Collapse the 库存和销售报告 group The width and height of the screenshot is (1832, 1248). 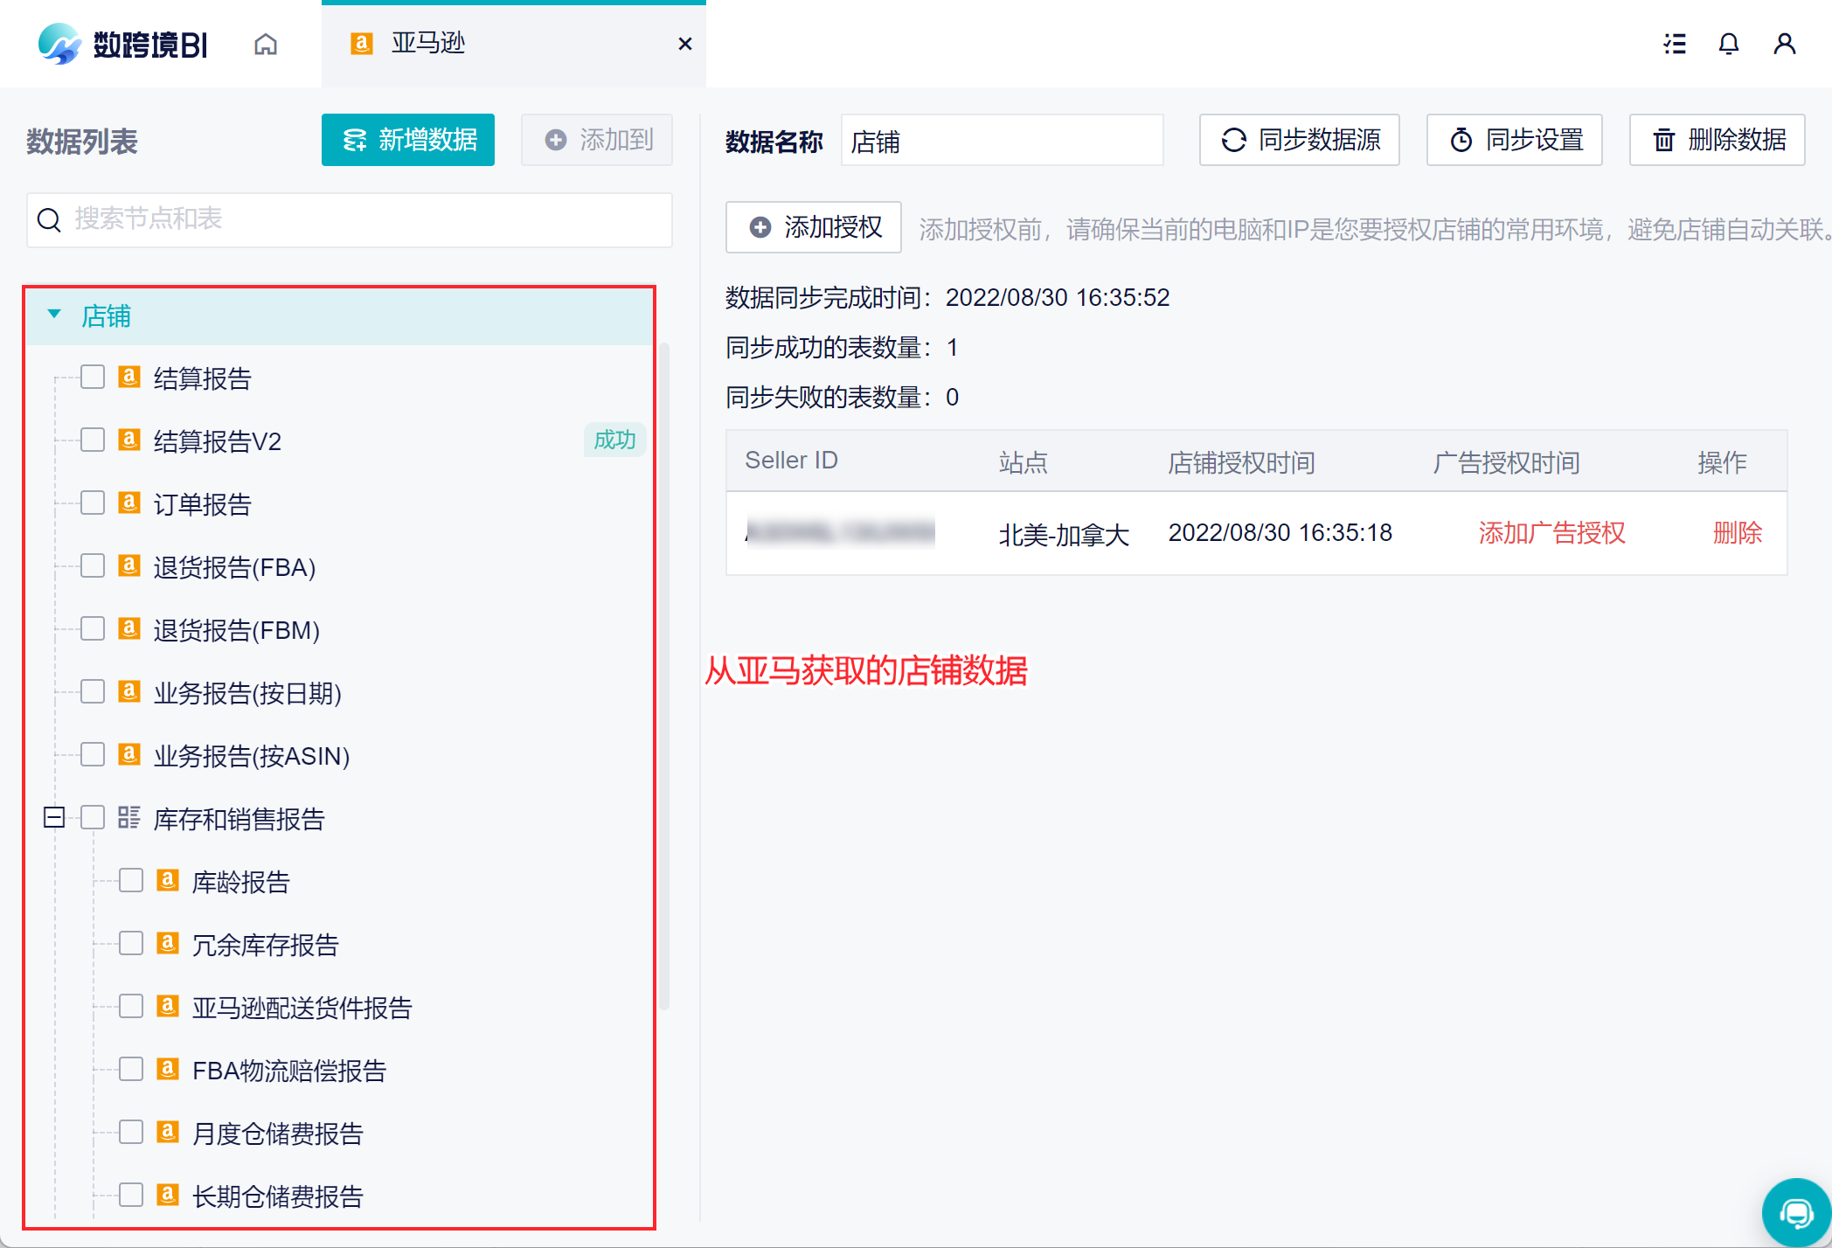point(54,817)
